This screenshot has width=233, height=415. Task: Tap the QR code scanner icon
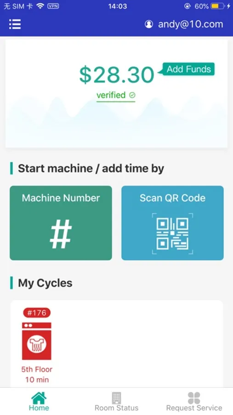[172, 234]
